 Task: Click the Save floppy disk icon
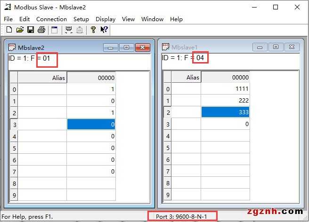[31, 30]
